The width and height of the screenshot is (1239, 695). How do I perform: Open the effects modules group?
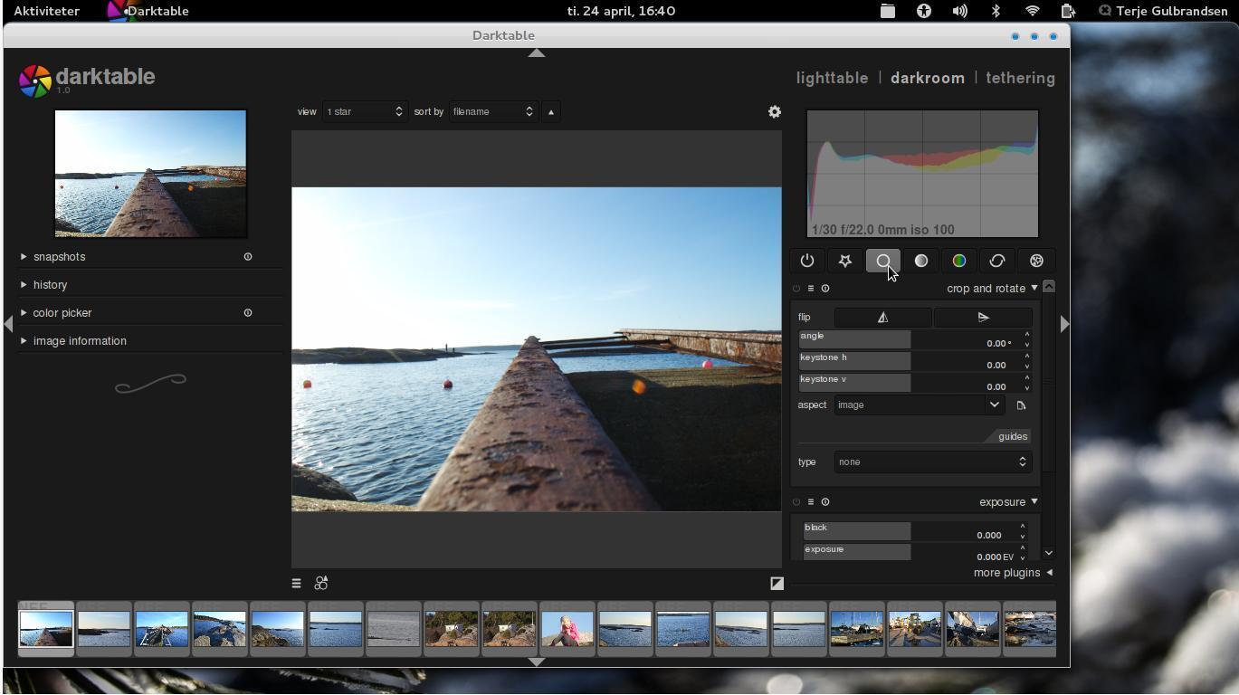(1035, 261)
